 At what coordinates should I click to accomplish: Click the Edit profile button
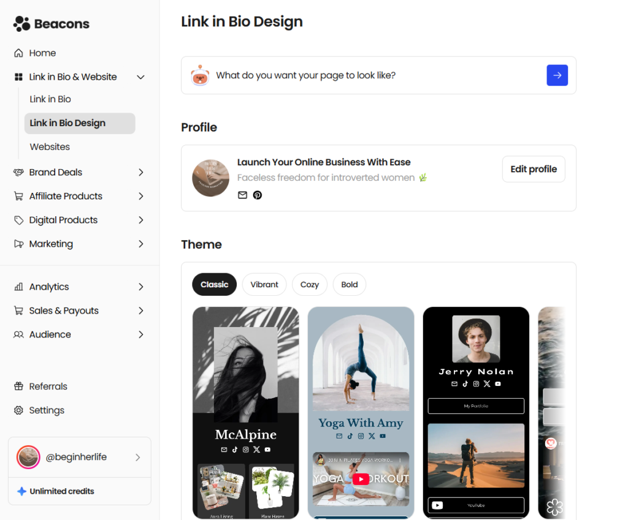(x=534, y=169)
